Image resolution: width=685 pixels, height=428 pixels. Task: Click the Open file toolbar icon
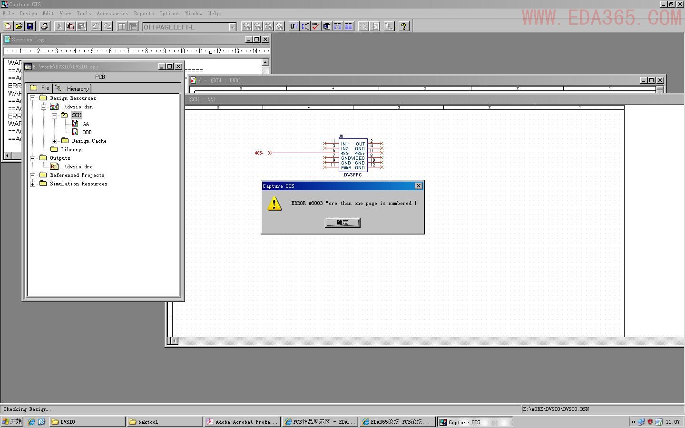pyautogui.click(x=19, y=27)
